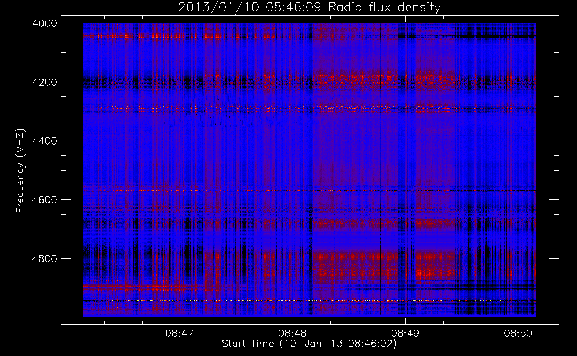
Task: Click the "Start Time (10-Jan-13 08:46:02)" x-axis label
Action: 309,344
